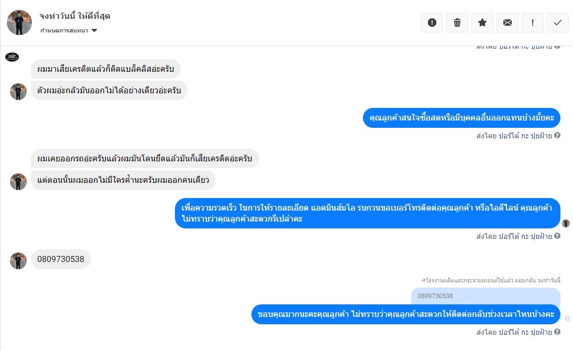The width and height of the screenshot is (573, 351).
Task: Mark conversation done with checkmark button
Action: [558, 23]
